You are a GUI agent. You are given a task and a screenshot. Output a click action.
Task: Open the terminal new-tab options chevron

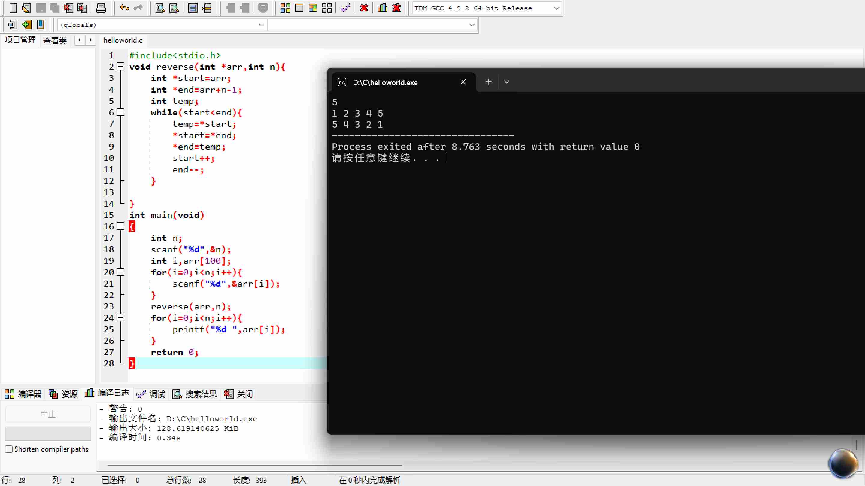coord(506,82)
